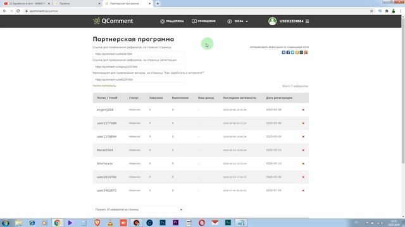Click the Статус column header

tap(134, 98)
